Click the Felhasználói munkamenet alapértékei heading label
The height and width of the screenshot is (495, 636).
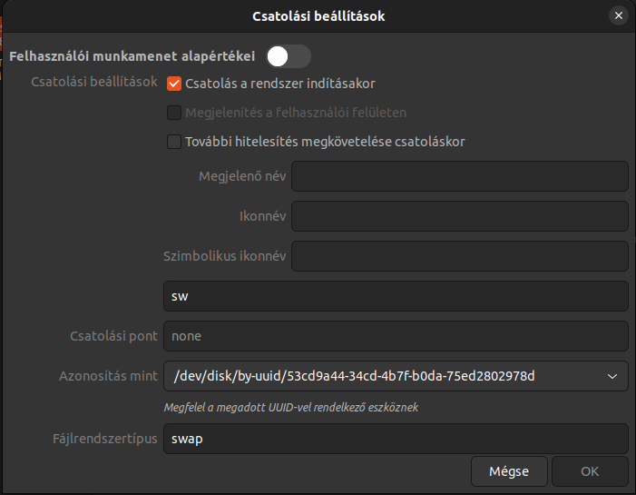click(132, 56)
